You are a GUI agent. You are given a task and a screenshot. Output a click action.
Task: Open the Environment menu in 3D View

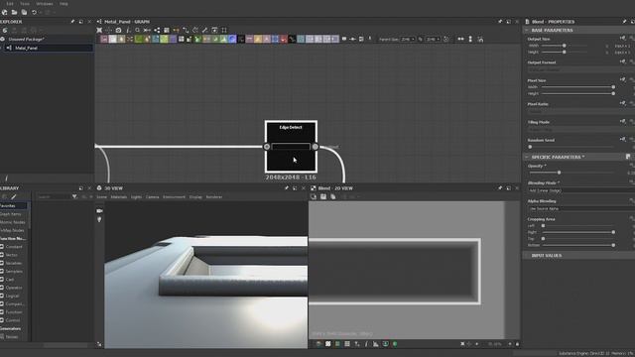pyautogui.click(x=174, y=197)
